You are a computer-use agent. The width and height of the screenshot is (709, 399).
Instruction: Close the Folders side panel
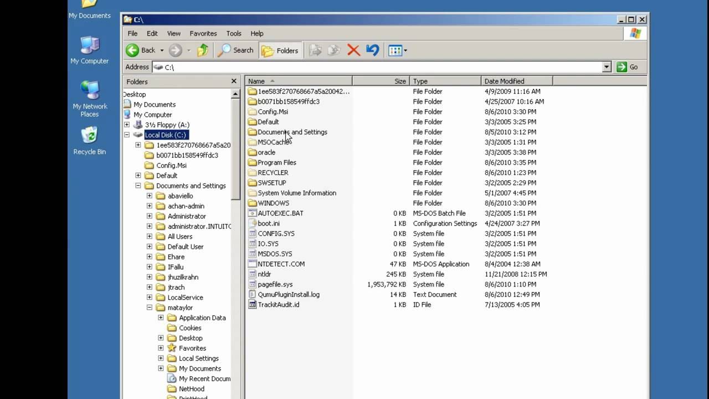(234, 81)
